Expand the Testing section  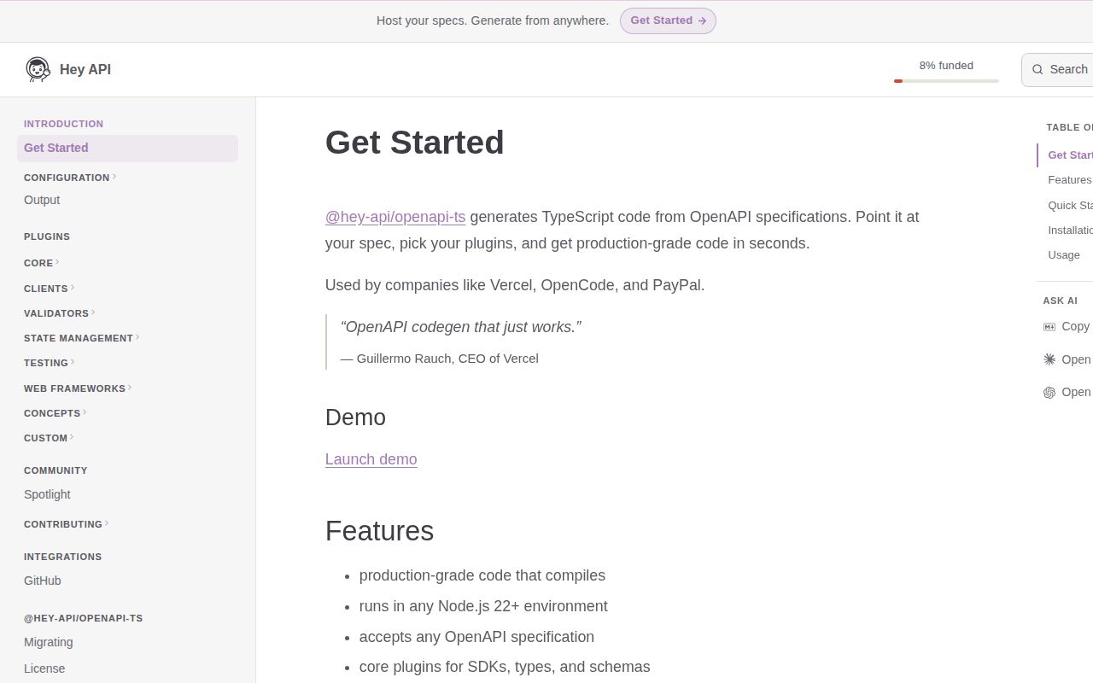pyautogui.click(x=49, y=363)
